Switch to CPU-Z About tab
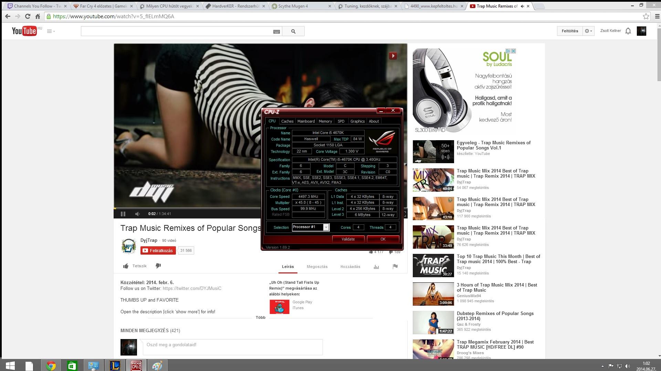This screenshot has height=371, width=661. 374,121
